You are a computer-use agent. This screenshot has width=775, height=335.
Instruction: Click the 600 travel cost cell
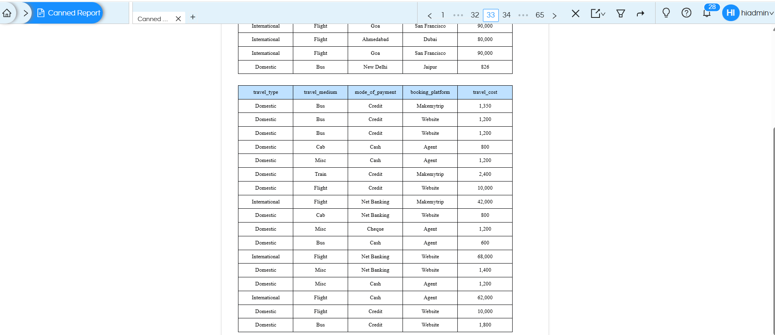[x=485, y=243]
